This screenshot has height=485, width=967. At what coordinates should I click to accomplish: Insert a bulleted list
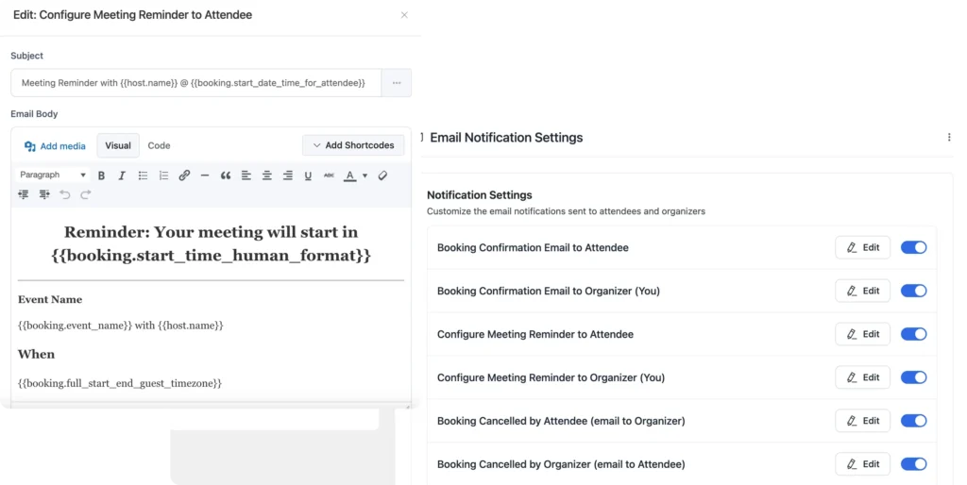coord(143,176)
